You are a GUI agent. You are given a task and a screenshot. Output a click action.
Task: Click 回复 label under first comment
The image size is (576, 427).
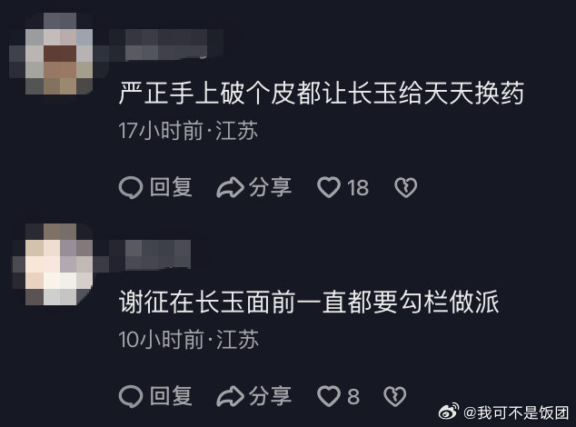171,187
